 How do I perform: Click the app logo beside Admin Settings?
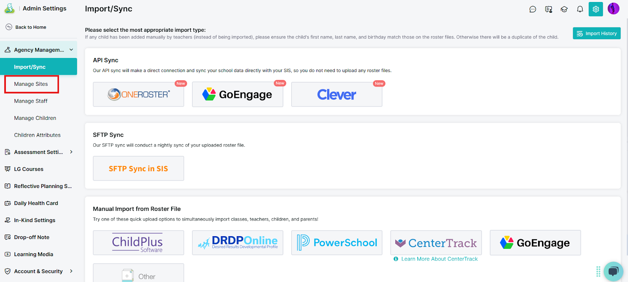click(x=9, y=8)
